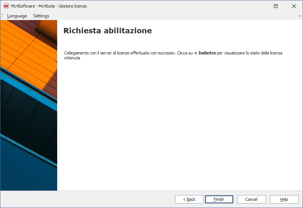Click the Mc4Software app icon in title bar
The height and width of the screenshot is (208, 303).
pos(6,6)
